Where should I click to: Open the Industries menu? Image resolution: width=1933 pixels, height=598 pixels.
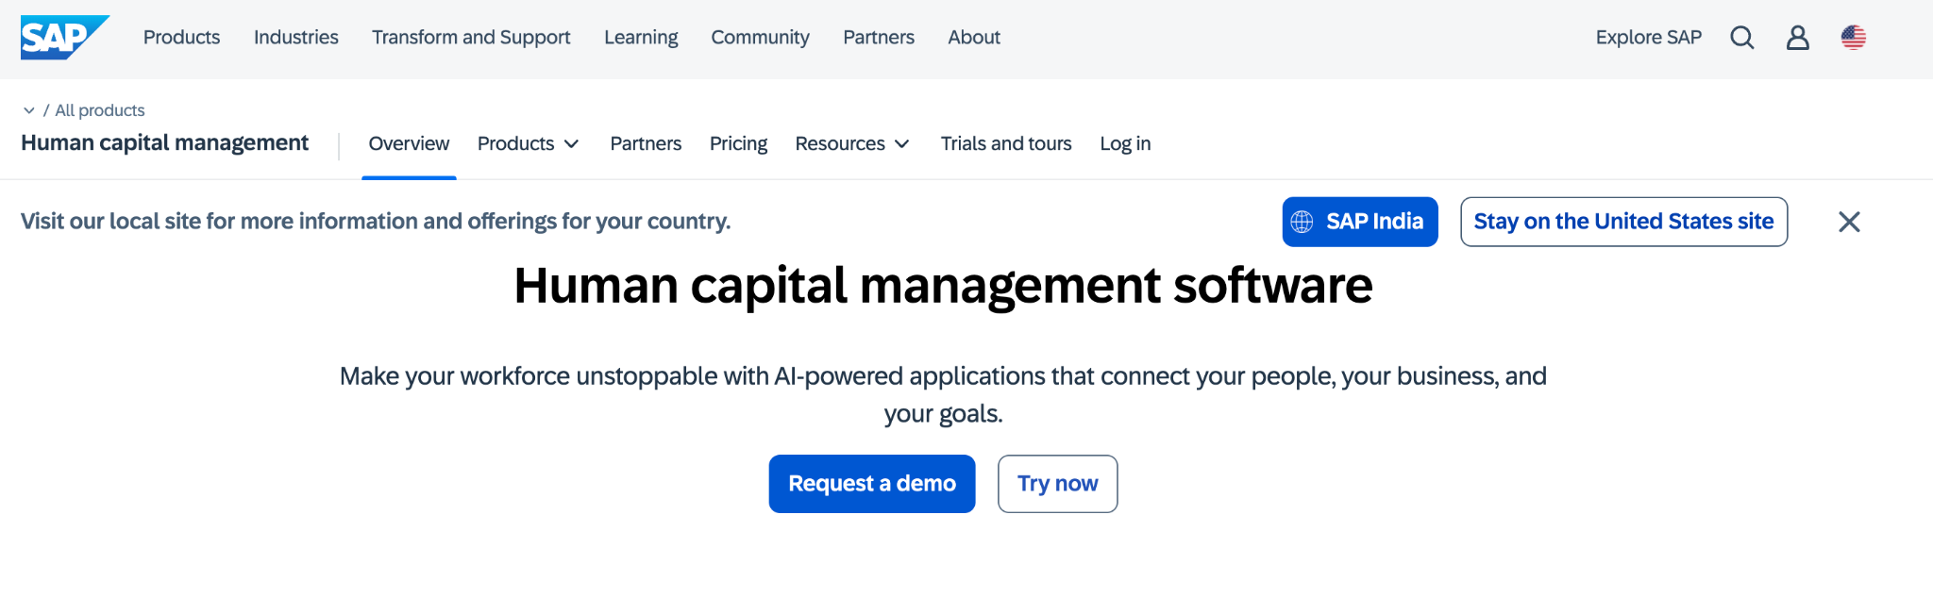[x=295, y=37]
